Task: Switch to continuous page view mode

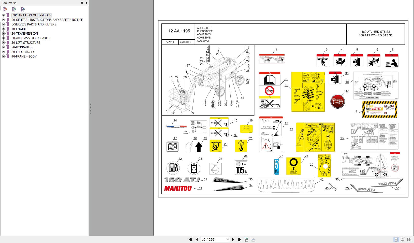Action: tap(403, 240)
